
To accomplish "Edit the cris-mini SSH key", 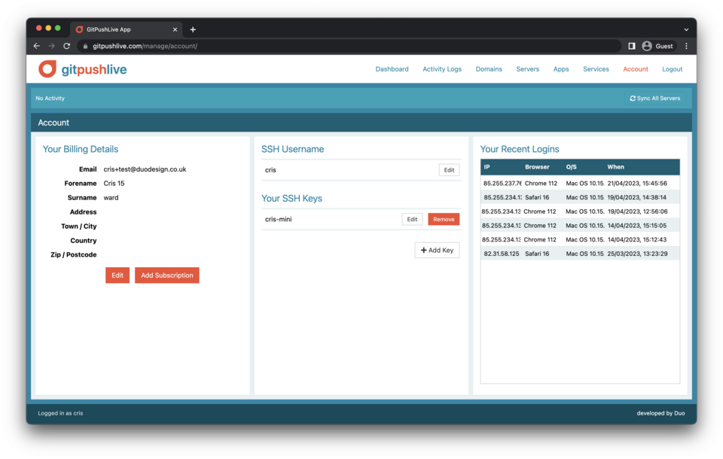I will 412,220.
